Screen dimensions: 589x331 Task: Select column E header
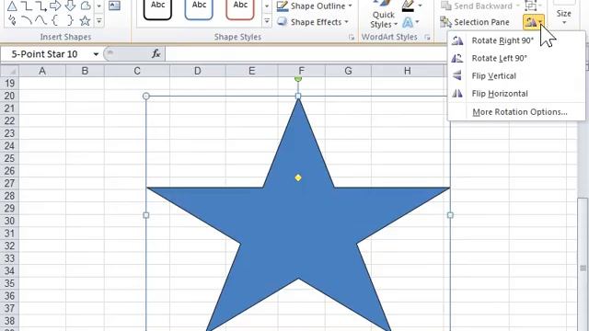pyautogui.click(x=251, y=71)
